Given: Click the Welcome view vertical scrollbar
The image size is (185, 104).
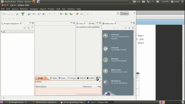Looking at the screenshot, I should pos(134,63).
